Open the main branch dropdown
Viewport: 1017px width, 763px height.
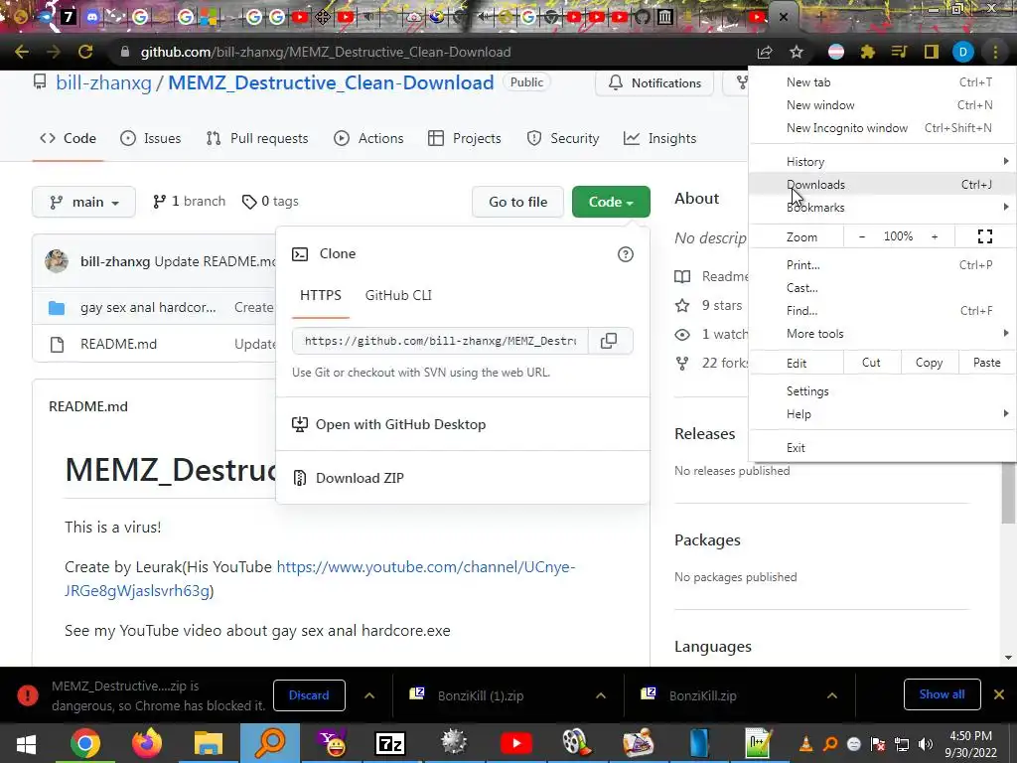point(83,202)
